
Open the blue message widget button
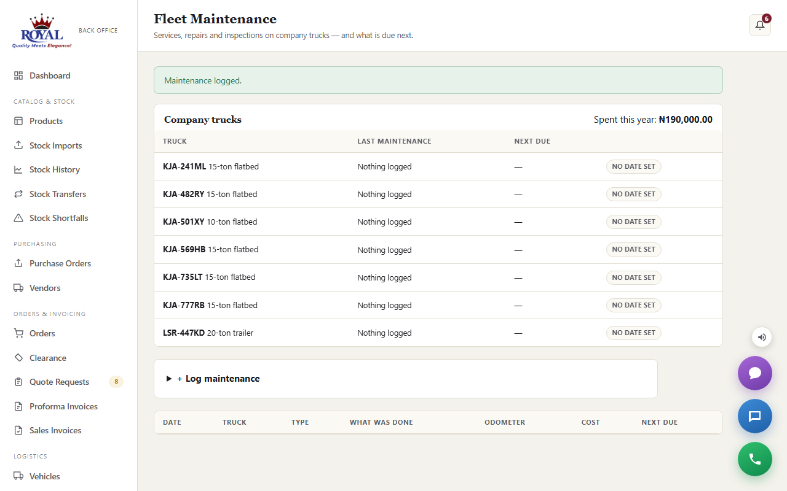point(755,416)
